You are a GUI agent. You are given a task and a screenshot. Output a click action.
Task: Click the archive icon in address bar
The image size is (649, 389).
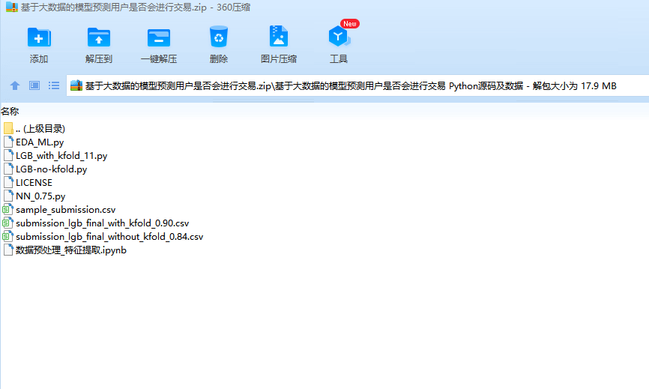76,85
